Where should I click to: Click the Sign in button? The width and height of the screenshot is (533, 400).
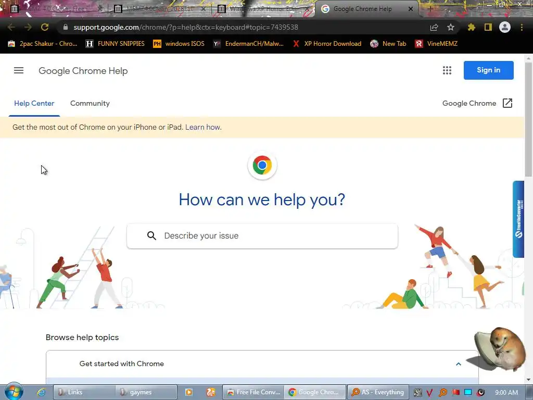click(x=488, y=70)
